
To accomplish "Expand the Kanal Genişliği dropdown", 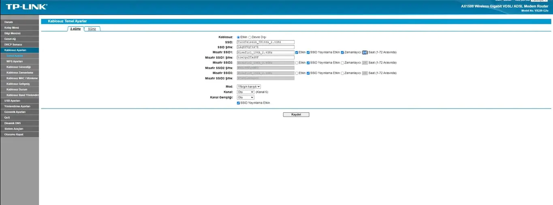I will coord(246,97).
